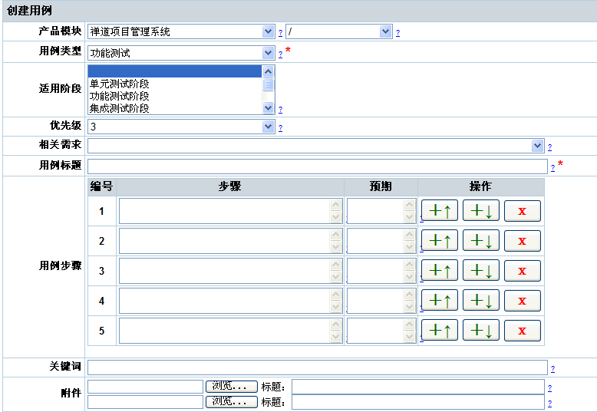Focus the step 2 步骤 textarea

231,241
